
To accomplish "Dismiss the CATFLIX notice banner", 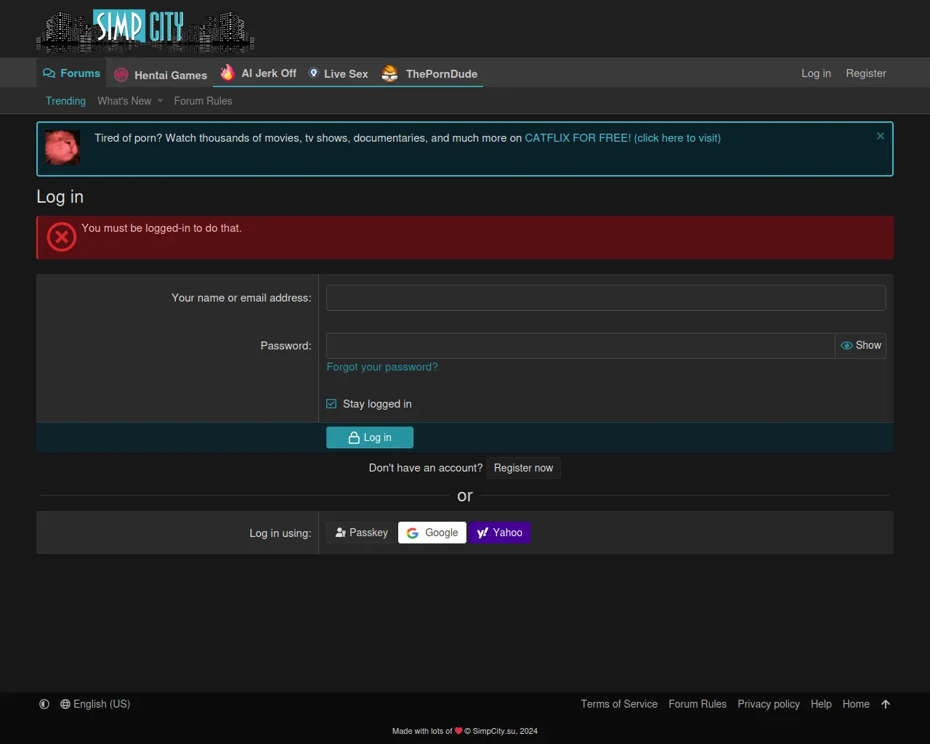I will point(880,136).
